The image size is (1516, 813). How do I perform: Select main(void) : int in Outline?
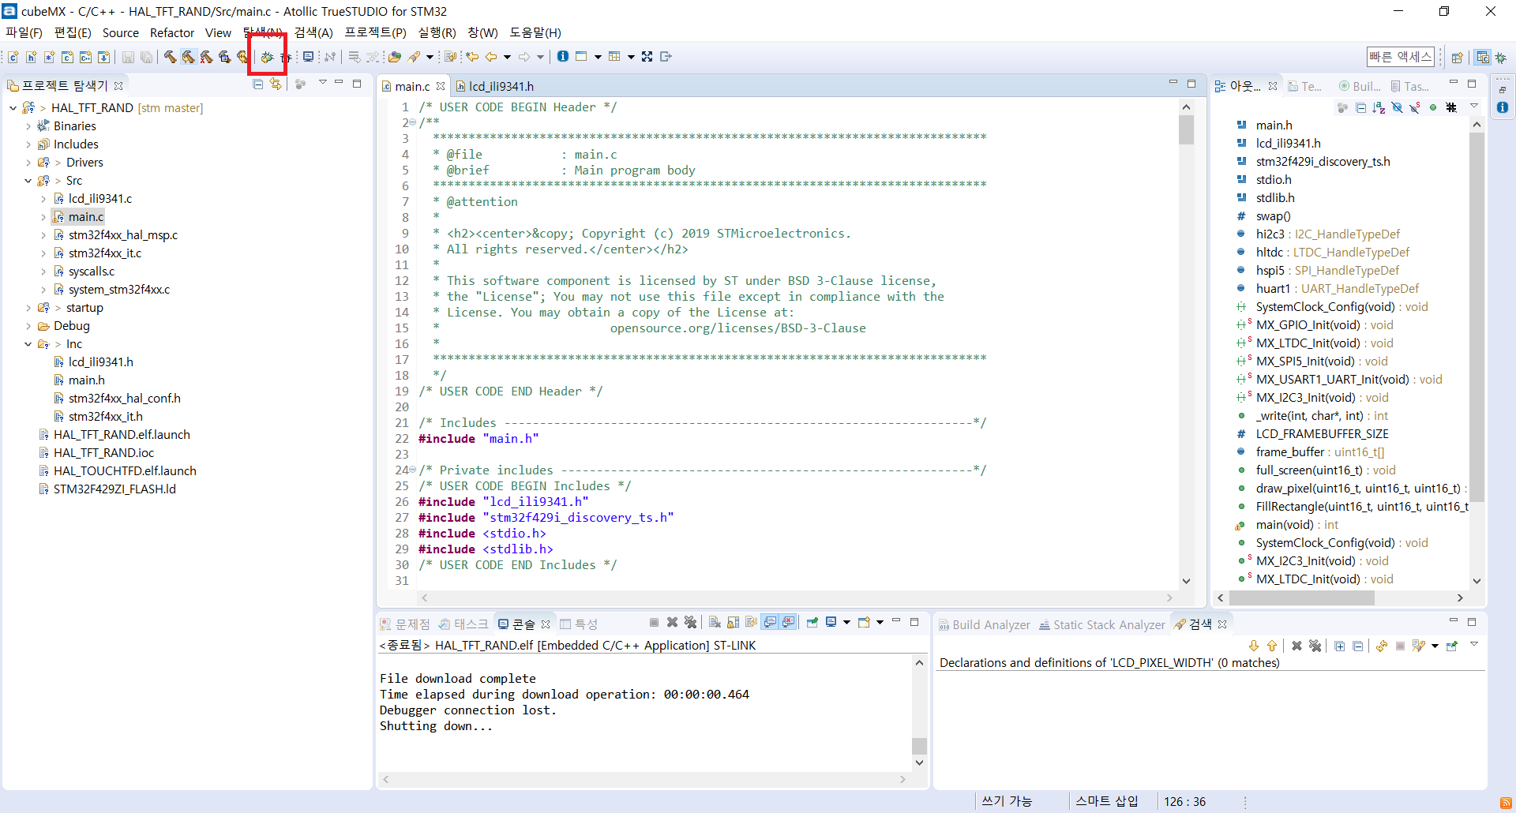1297,525
